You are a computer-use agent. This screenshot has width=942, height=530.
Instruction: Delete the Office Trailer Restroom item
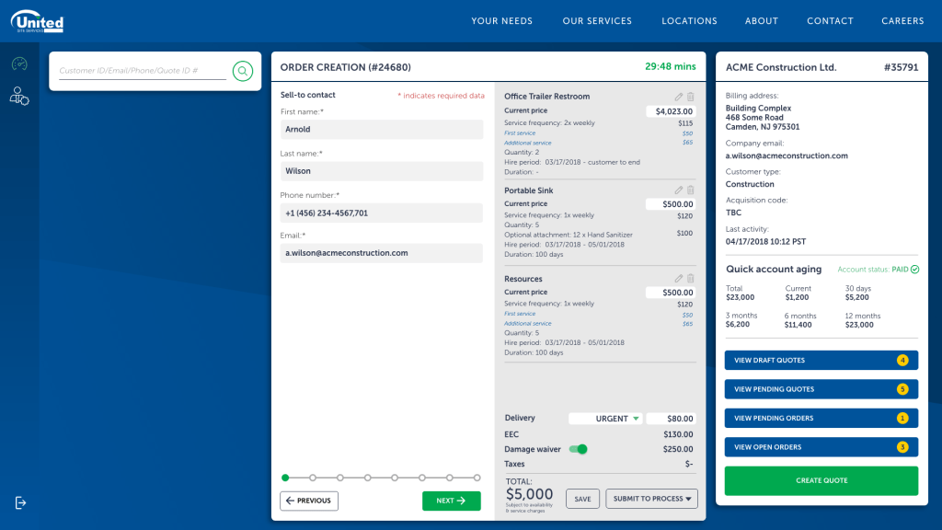coord(691,97)
